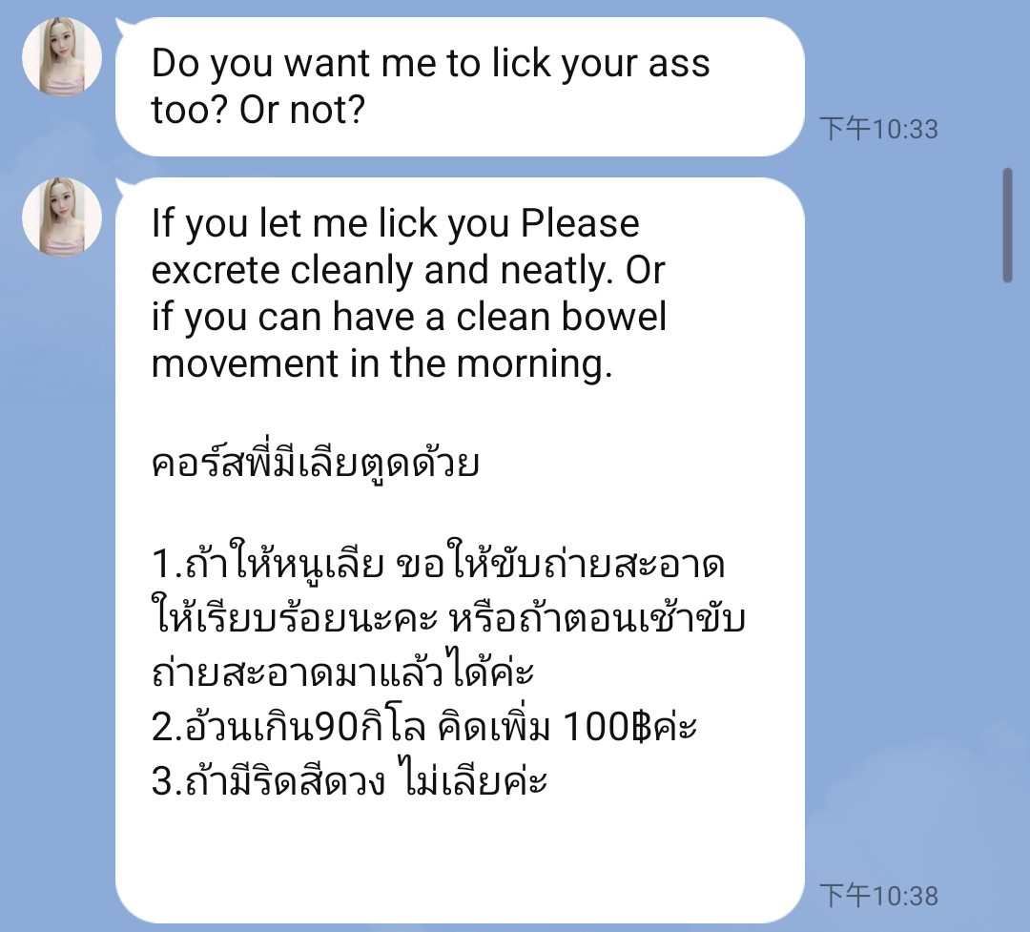Click the tail pointer of the first bubble
Screen dimensions: 1030x932
click(123, 27)
